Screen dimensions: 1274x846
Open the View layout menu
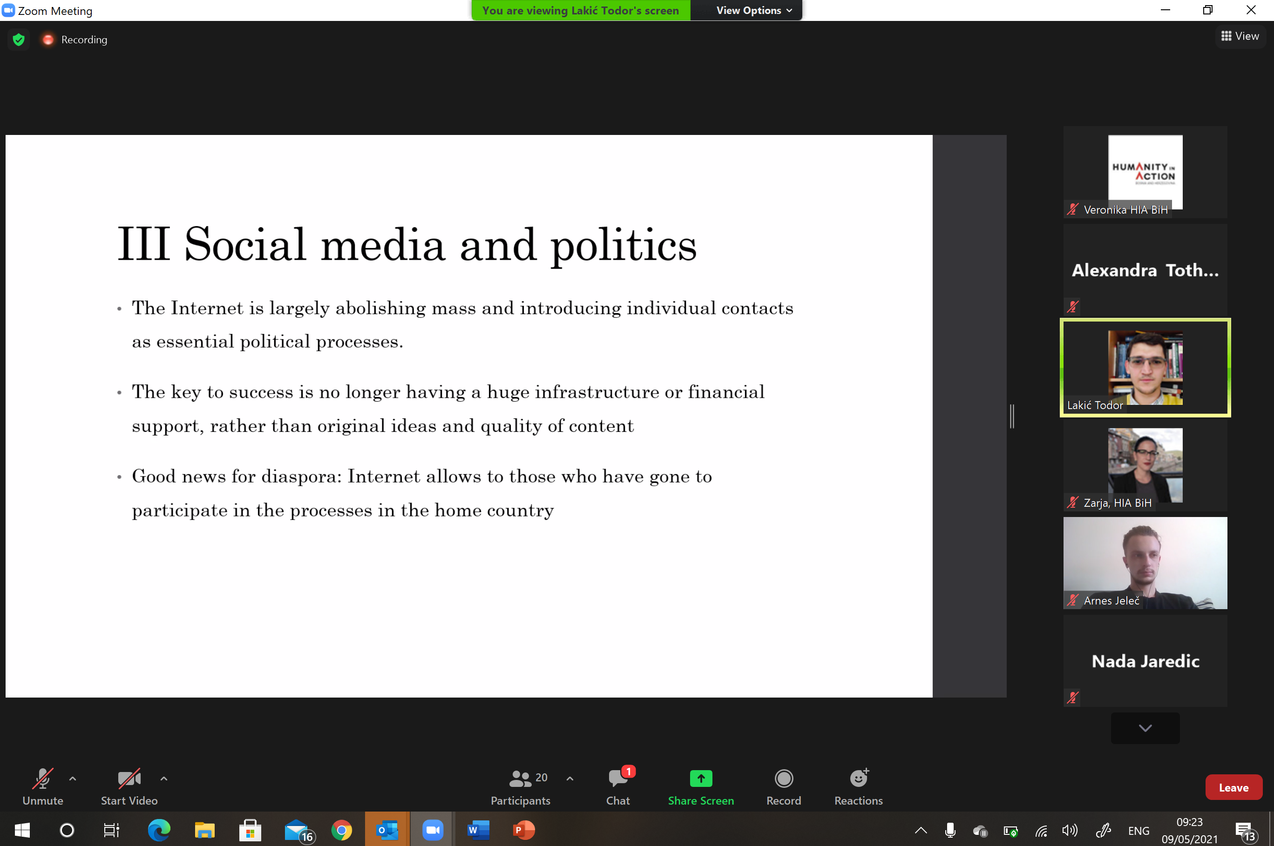coord(1240,36)
